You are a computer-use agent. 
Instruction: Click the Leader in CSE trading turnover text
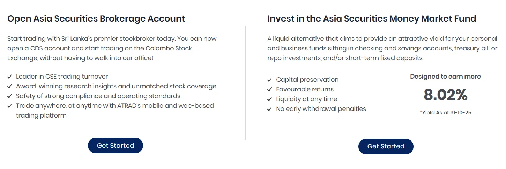[62, 77]
